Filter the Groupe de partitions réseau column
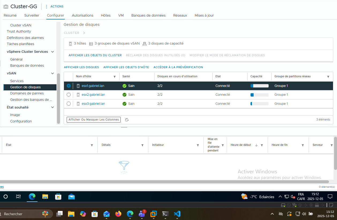337x220 pixels. click(x=328, y=77)
